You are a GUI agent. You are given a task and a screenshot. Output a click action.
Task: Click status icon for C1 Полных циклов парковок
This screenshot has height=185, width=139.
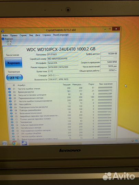click(x=12, y=119)
